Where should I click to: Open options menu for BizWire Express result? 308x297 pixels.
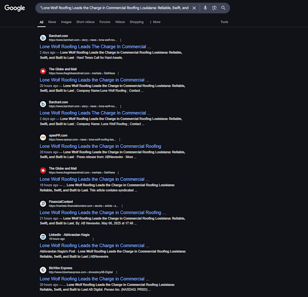pyautogui.click(x=117, y=272)
